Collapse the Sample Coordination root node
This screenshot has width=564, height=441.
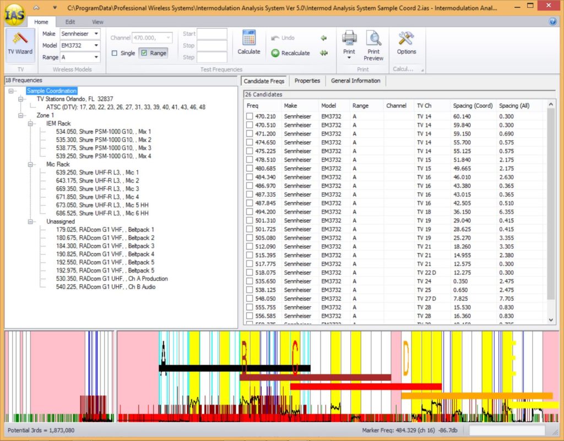point(11,91)
